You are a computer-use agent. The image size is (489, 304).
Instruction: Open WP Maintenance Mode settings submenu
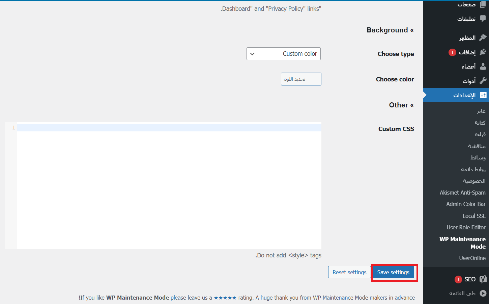pyautogui.click(x=462, y=243)
